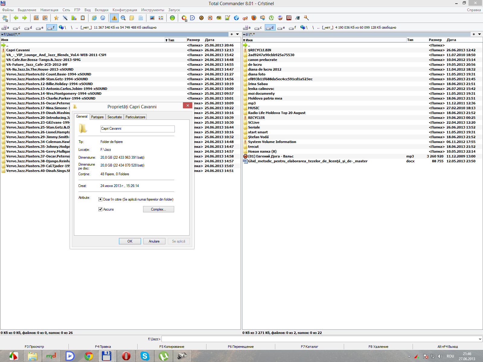Select drive f in right panel
Screen dimensions: 483x362
point(293,27)
